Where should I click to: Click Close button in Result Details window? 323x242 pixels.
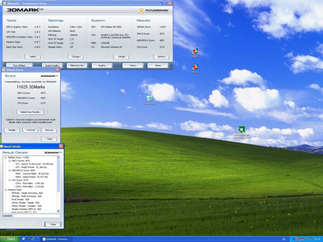coord(53,224)
